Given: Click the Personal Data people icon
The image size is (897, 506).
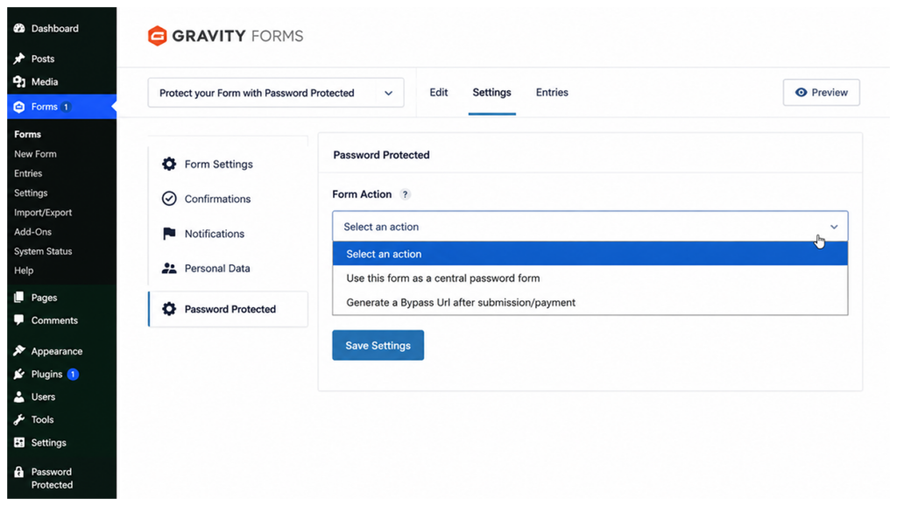Looking at the screenshot, I should 169,268.
